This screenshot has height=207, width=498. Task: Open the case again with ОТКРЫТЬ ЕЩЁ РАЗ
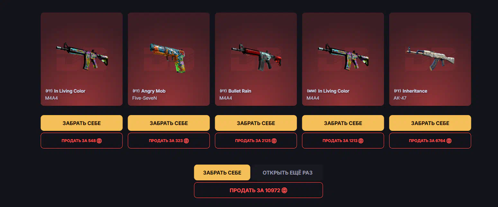(x=287, y=172)
